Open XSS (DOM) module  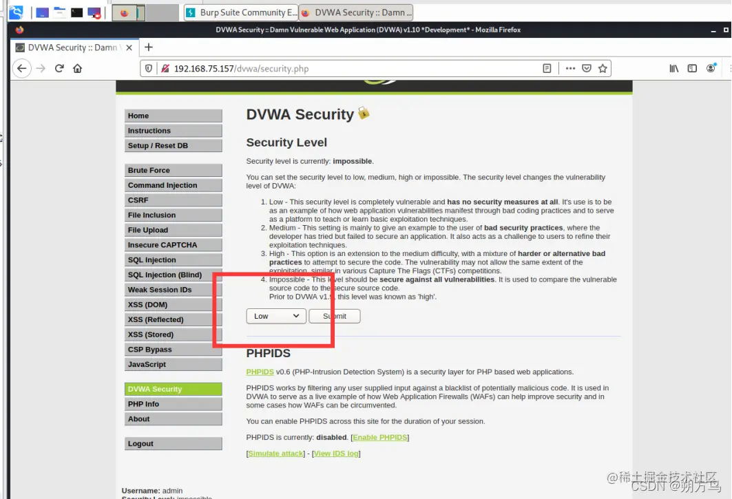click(174, 305)
